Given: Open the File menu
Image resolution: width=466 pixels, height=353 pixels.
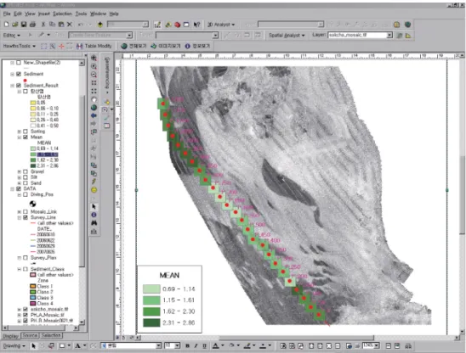Looking at the screenshot, I should coord(7,14).
